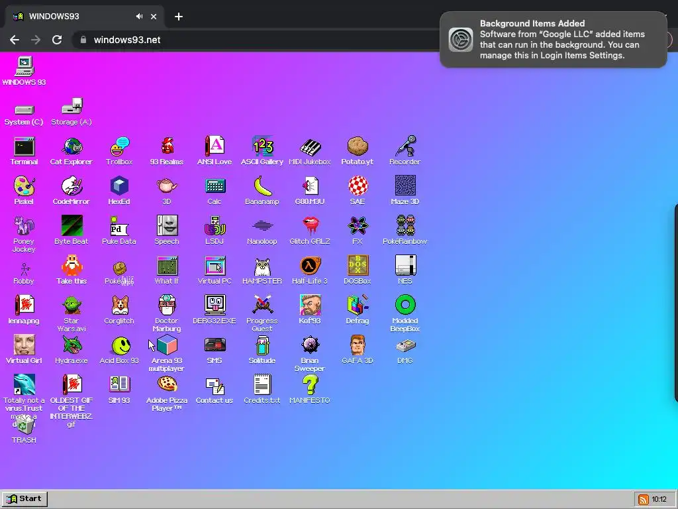
Task: Launch Maze 3D icon
Action: [x=405, y=186]
